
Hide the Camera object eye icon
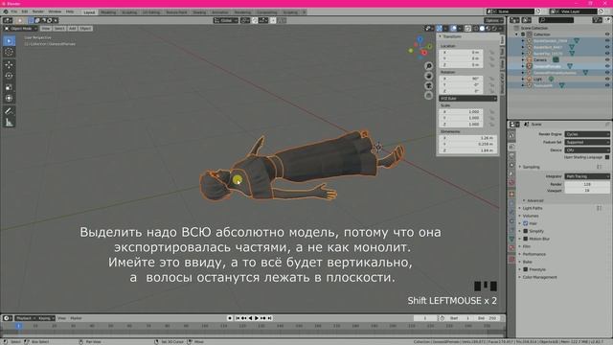point(607,59)
